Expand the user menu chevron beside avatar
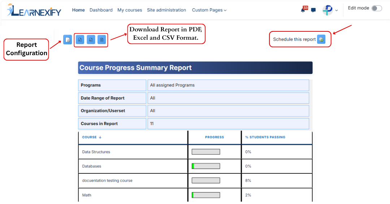 [337, 10]
